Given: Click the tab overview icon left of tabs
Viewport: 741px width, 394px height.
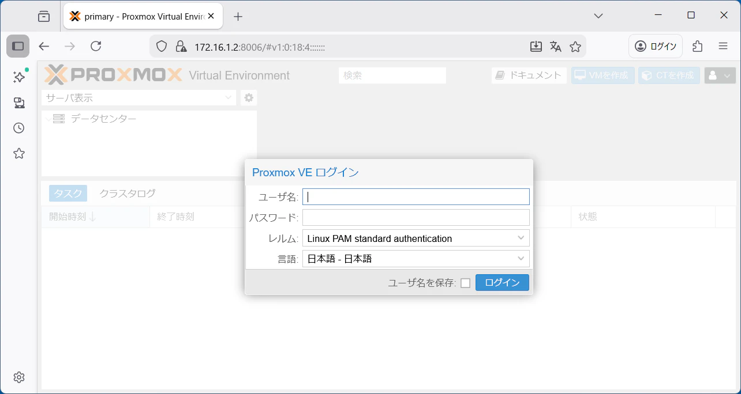Looking at the screenshot, I should coord(44,17).
